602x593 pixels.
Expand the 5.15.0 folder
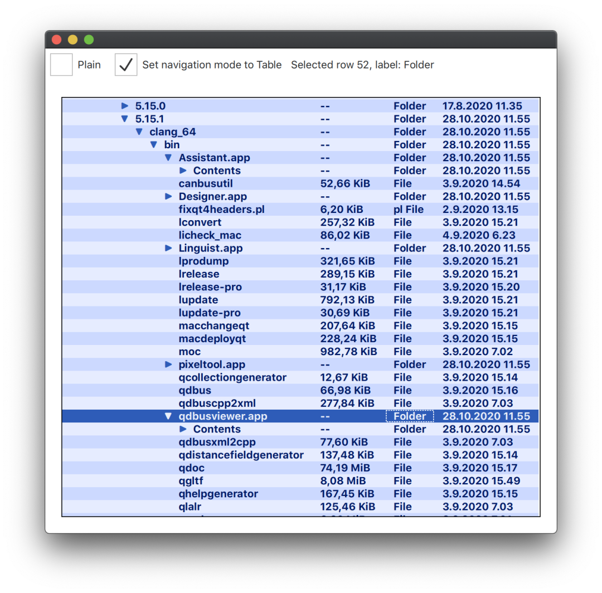(x=125, y=105)
